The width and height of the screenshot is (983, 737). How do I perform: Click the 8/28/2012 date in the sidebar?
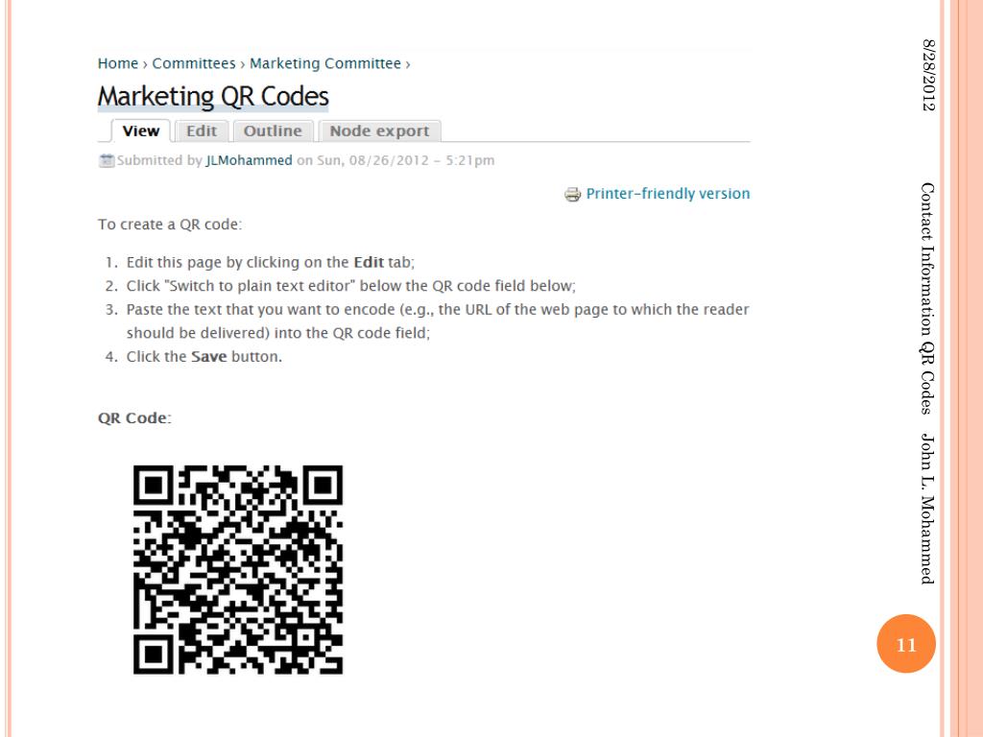[x=928, y=75]
